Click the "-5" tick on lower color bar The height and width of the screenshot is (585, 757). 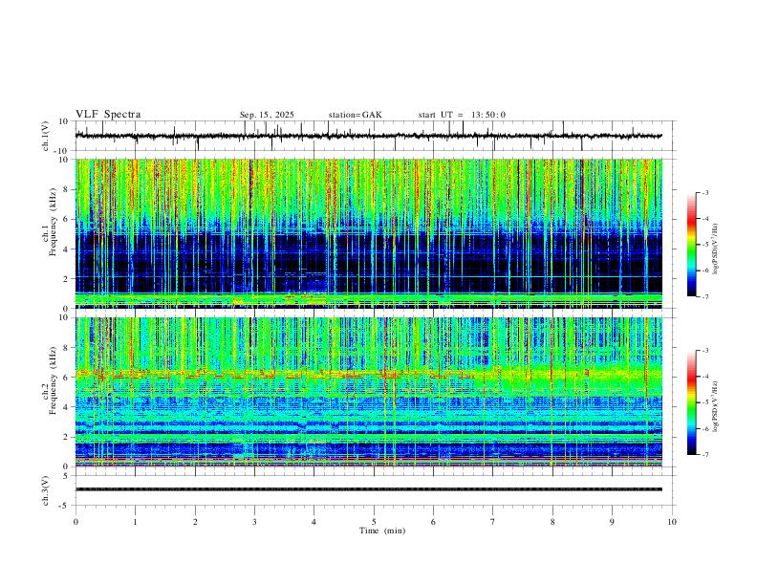point(705,402)
